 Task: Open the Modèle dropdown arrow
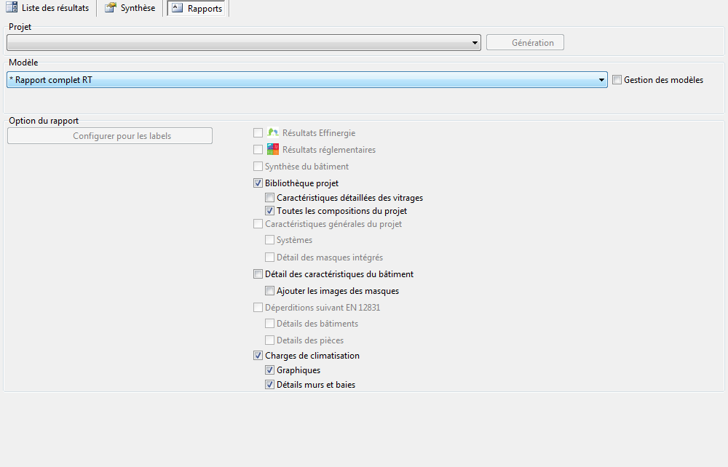tap(601, 80)
